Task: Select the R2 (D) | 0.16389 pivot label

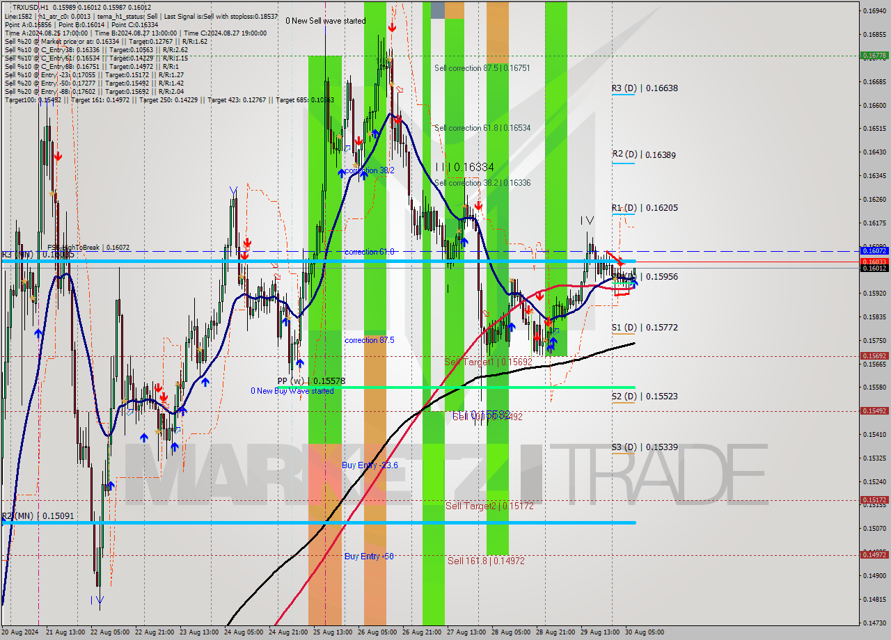Action: pos(644,155)
